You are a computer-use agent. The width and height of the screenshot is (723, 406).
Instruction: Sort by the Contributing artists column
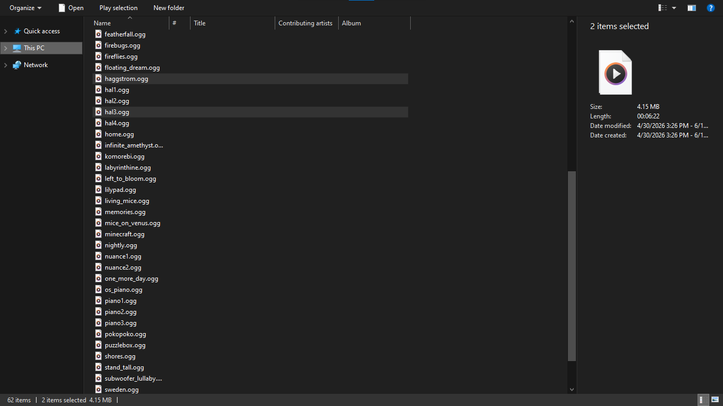click(307, 23)
